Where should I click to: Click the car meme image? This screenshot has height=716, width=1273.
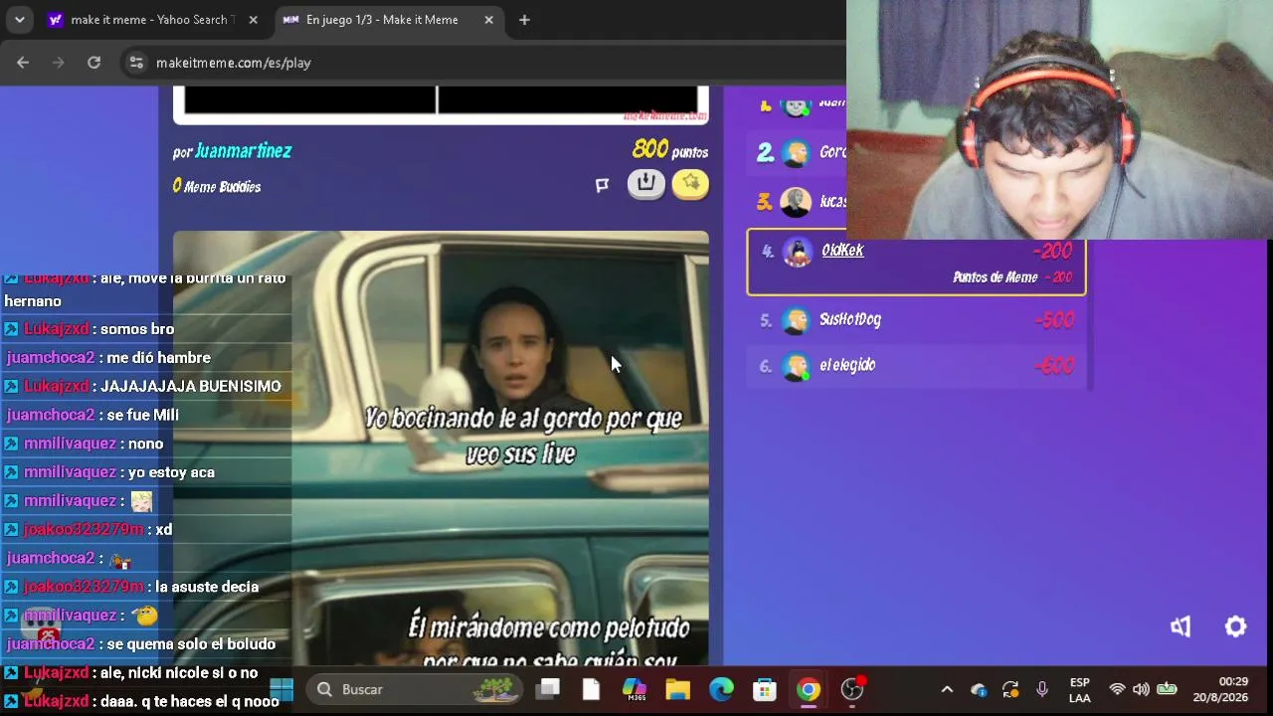click(441, 447)
